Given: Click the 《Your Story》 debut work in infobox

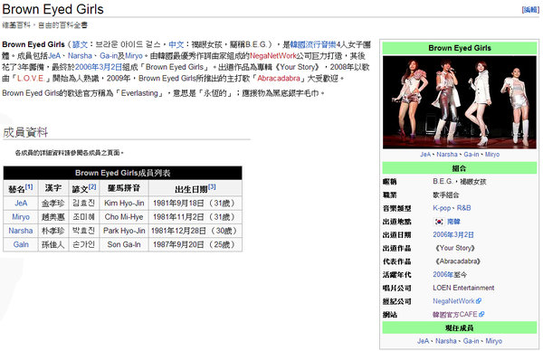Looking at the screenshot, I should point(454,248).
